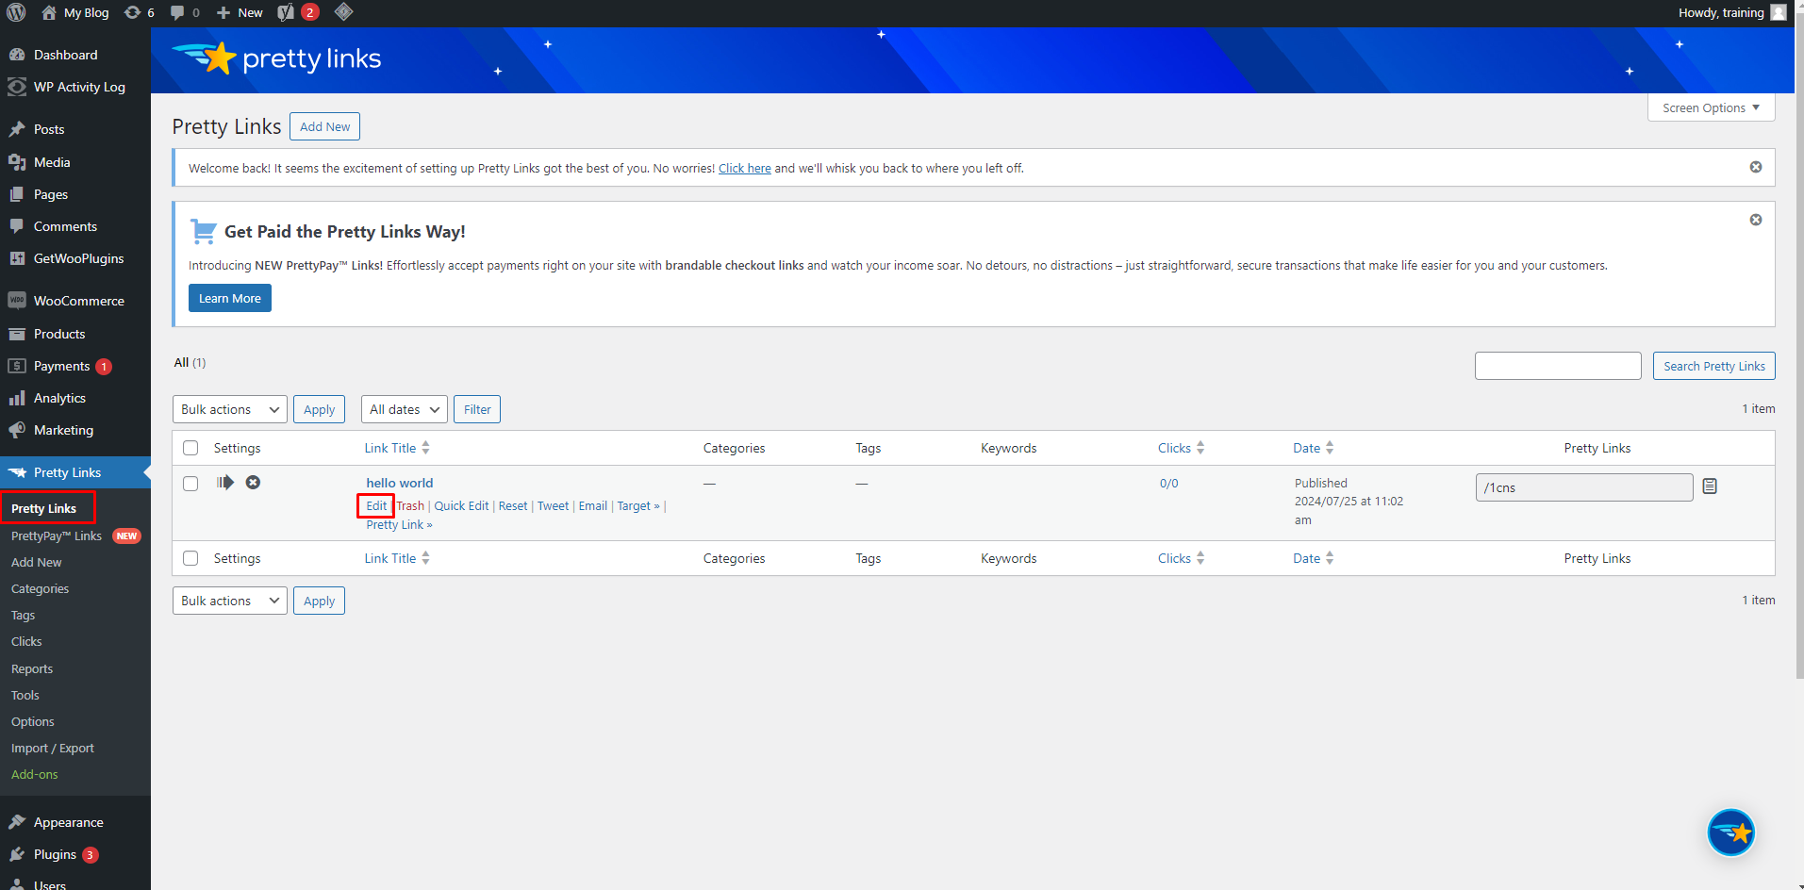This screenshot has width=1804, height=890.
Task: Tick the hello world row checkbox
Action: click(190, 484)
